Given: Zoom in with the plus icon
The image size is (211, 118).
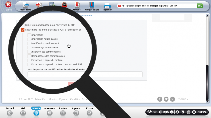Looking at the screenshot, I should (177, 112).
